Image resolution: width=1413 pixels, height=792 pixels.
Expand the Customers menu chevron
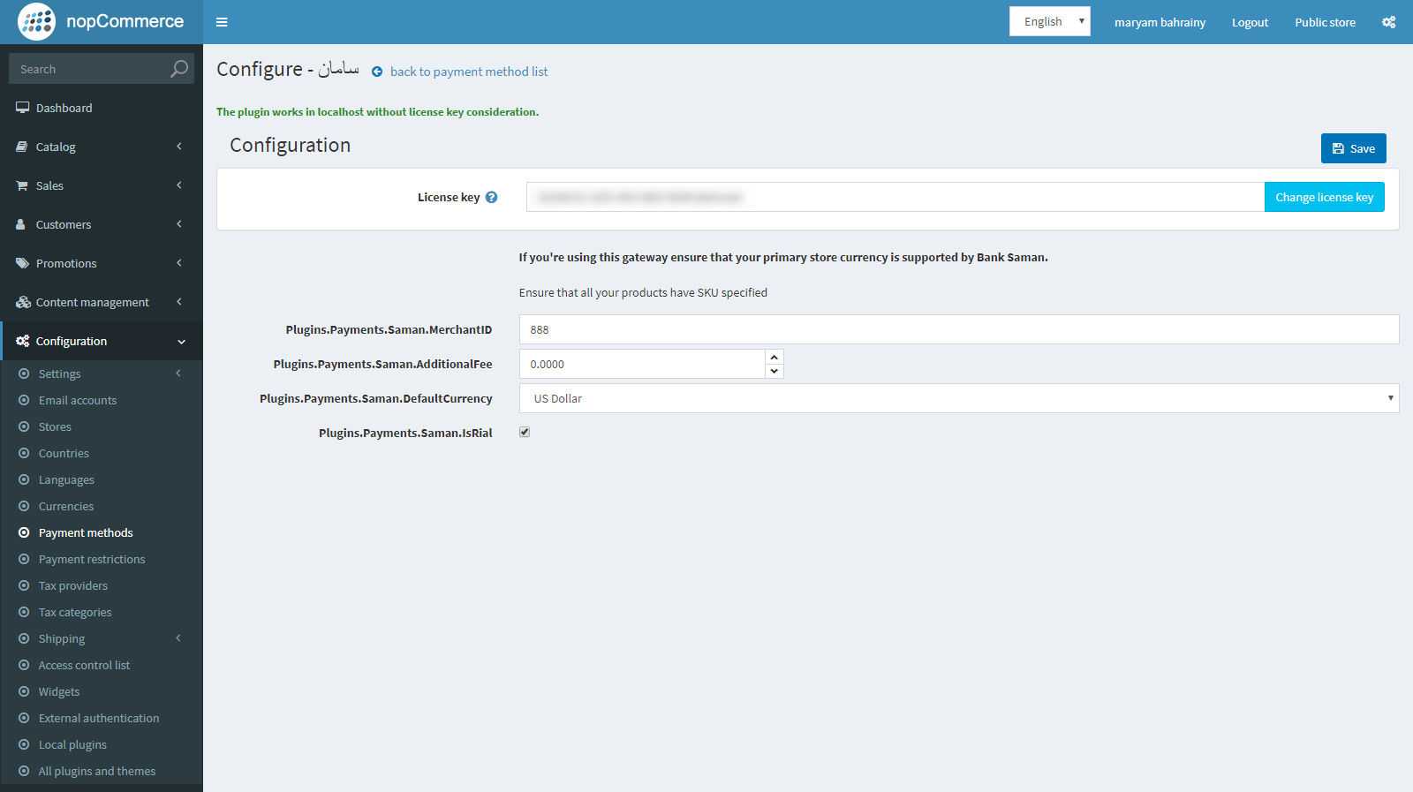[x=179, y=224]
